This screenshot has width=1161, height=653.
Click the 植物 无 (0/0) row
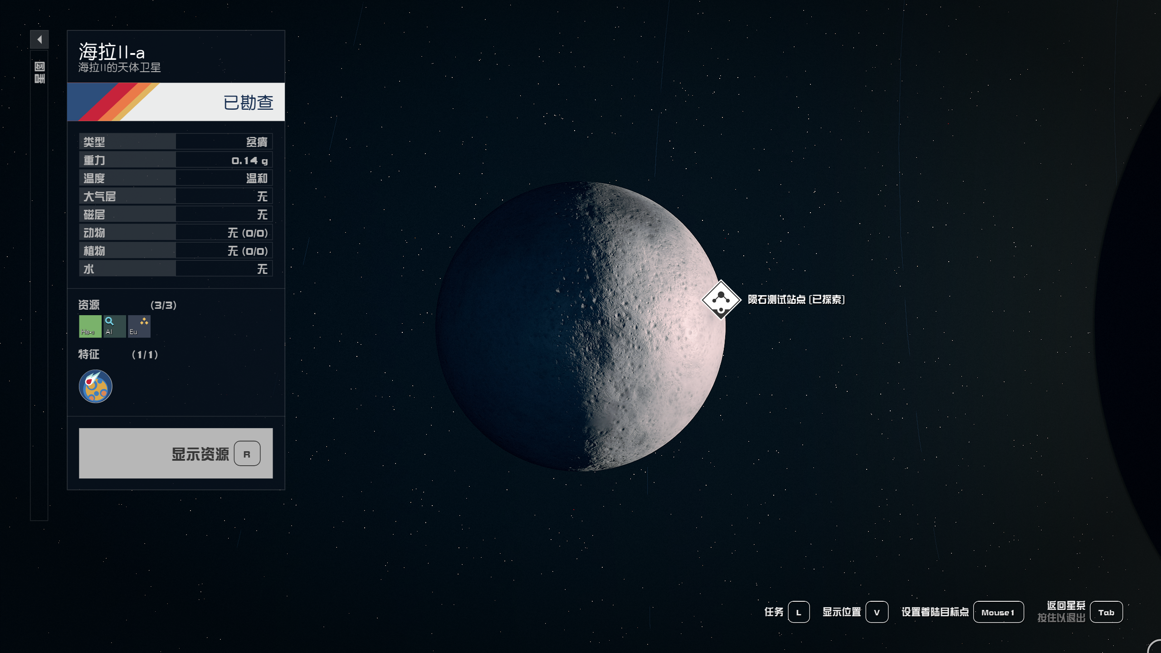click(176, 250)
